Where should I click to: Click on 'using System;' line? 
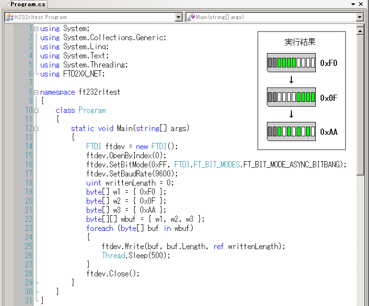[x=65, y=29]
